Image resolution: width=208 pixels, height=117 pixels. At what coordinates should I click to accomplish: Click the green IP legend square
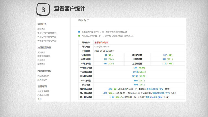(79, 36)
